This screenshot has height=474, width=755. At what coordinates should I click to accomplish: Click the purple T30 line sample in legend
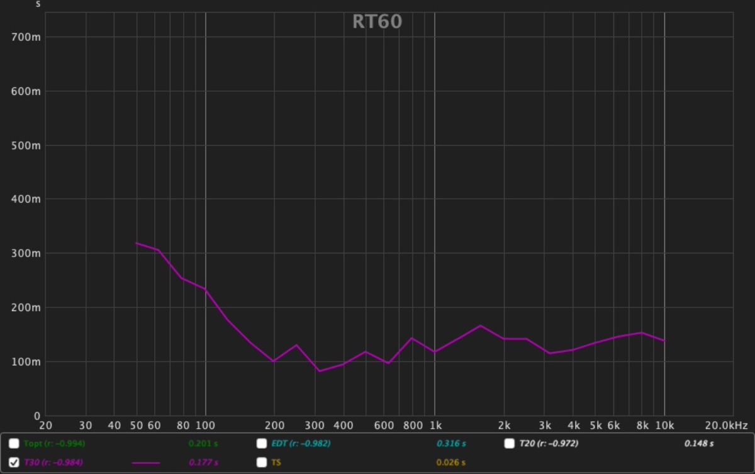click(x=146, y=463)
